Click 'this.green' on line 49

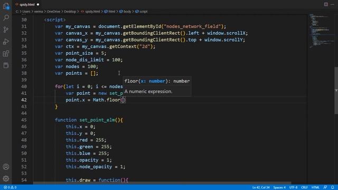(79, 147)
